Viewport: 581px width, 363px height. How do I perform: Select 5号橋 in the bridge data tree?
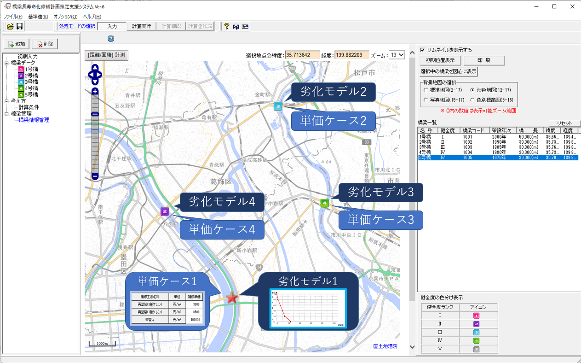point(31,94)
